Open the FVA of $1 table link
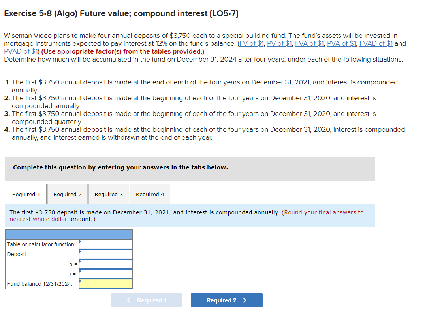 click(x=310, y=43)
